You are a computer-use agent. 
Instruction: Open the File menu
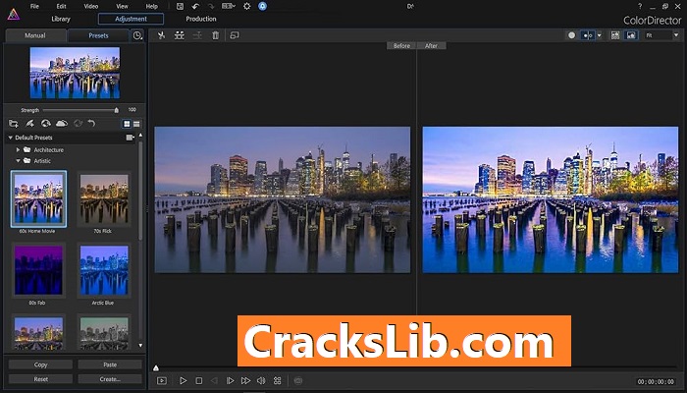pyautogui.click(x=34, y=6)
